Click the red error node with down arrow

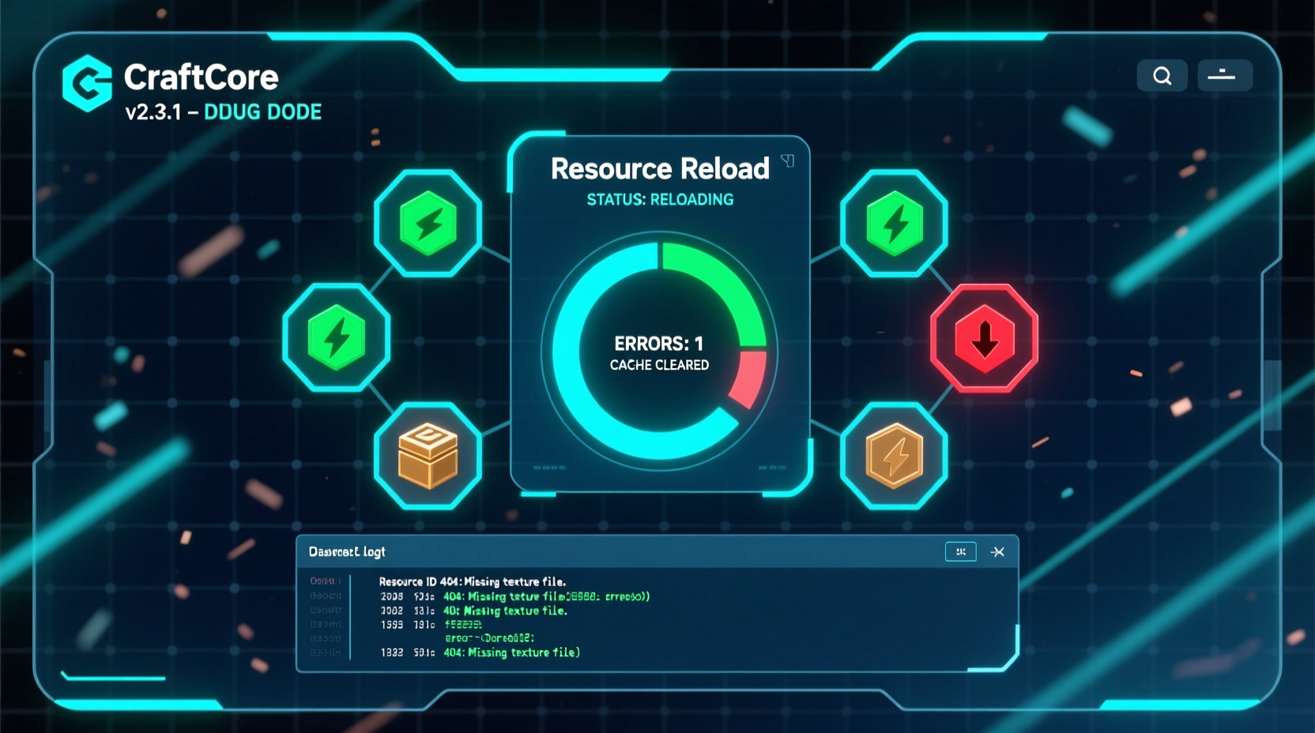pyautogui.click(x=983, y=340)
